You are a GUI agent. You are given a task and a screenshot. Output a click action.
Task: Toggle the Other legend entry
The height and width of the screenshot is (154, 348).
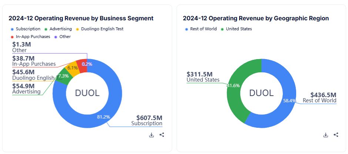point(62,37)
